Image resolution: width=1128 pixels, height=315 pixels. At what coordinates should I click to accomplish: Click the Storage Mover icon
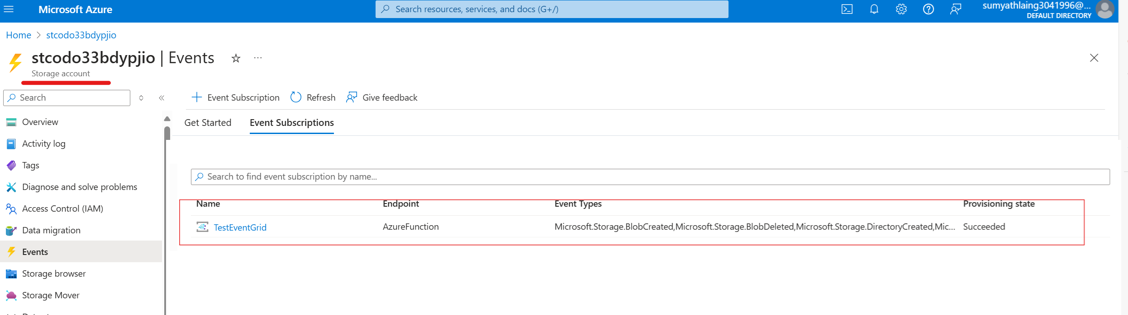(11, 295)
